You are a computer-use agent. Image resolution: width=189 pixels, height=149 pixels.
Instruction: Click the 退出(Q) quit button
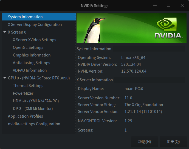point(173,142)
